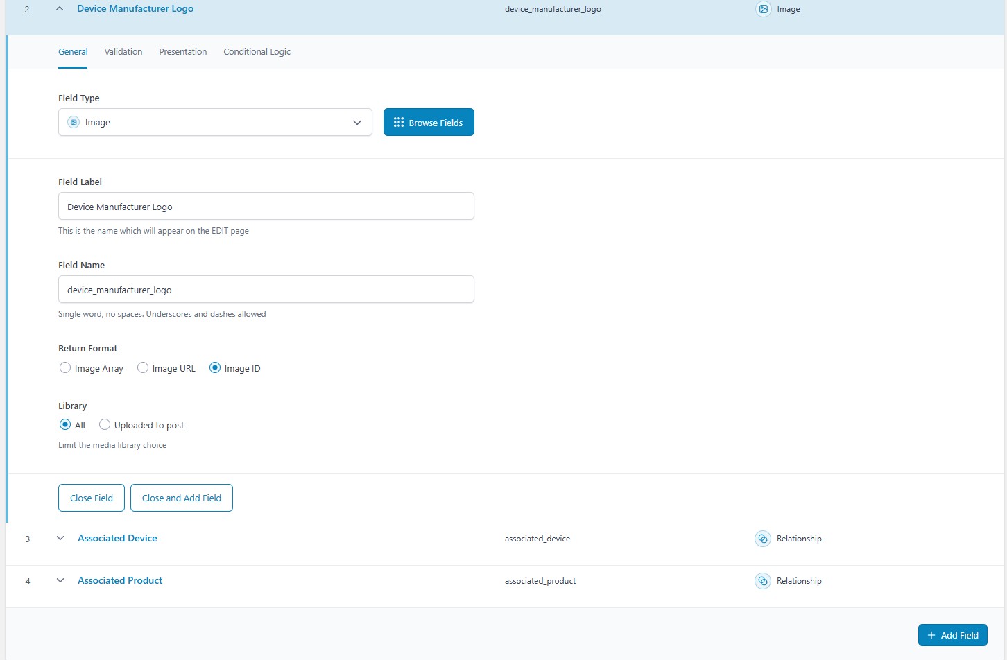This screenshot has width=1007, height=660.
Task: Switch to the General tab
Action: [x=73, y=52]
